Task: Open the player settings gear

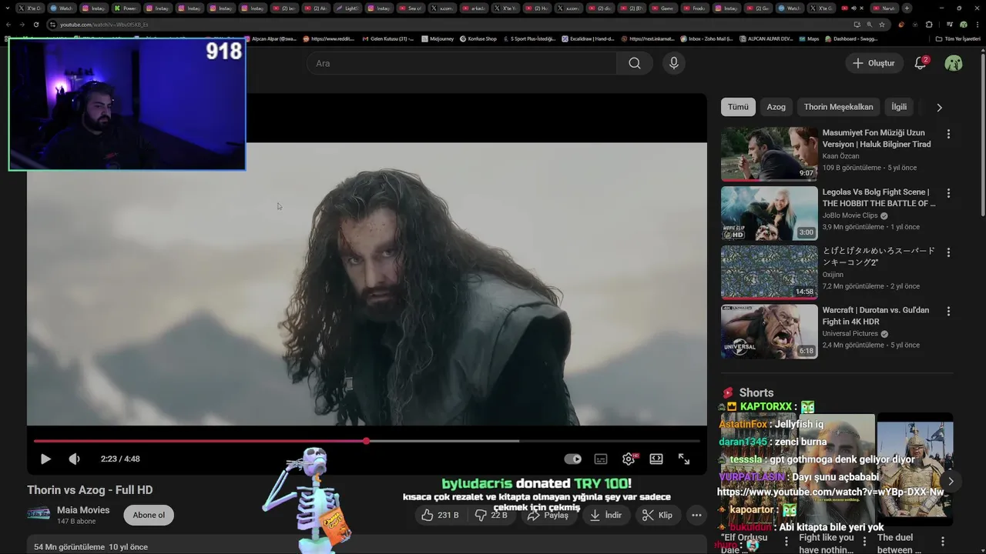Action: click(x=629, y=459)
